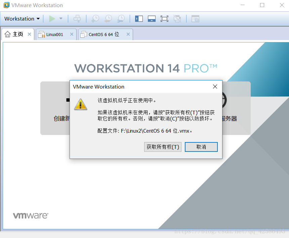
Task: Maximize the VMware Workstation main window
Action: (262, 5)
